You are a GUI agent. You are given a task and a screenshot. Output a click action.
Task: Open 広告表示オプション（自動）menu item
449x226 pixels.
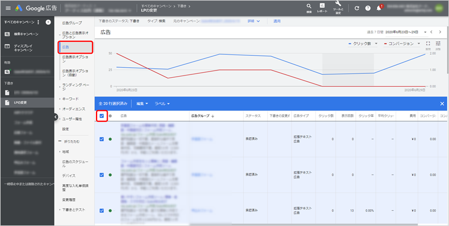(75, 73)
